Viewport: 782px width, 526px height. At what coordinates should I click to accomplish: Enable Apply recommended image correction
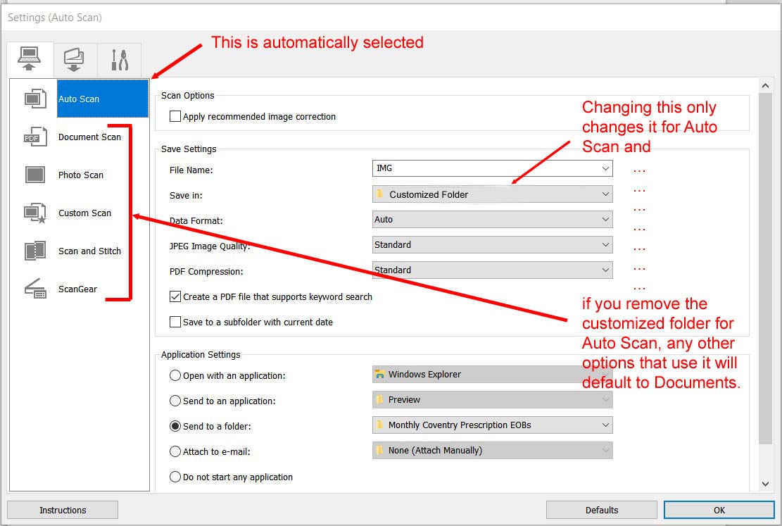(175, 117)
